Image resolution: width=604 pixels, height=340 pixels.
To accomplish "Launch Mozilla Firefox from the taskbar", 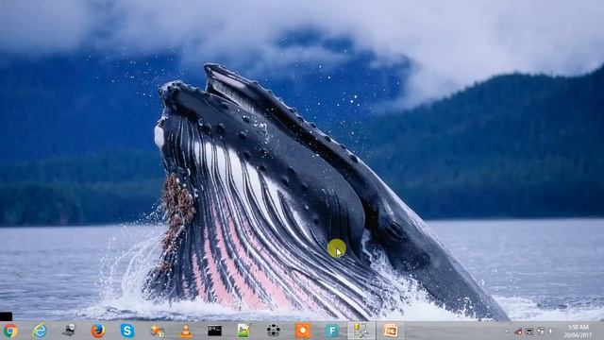I will click(98, 331).
